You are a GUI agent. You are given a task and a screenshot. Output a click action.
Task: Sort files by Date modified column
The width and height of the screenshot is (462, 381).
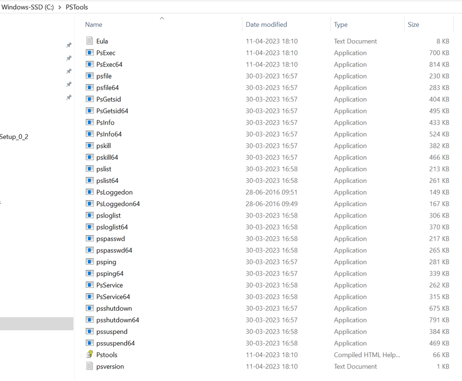(x=266, y=24)
